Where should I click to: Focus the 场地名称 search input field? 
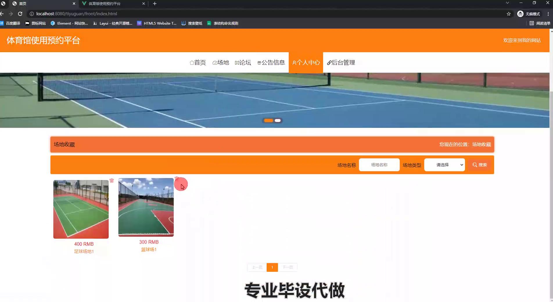(379, 165)
